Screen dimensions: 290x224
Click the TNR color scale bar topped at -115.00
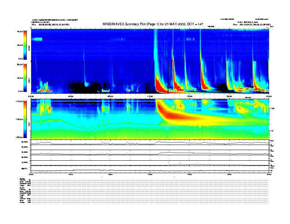coord(25,119)
